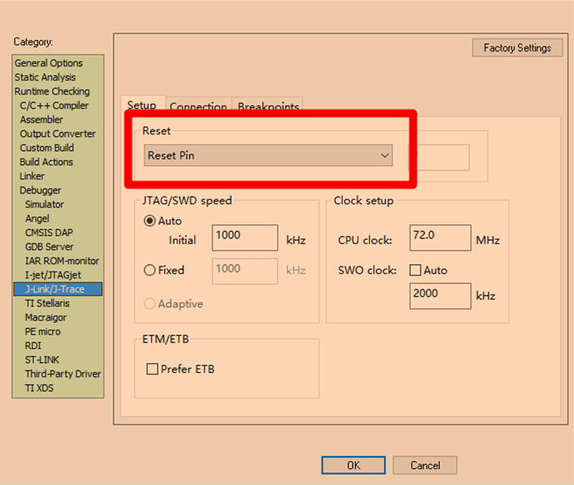Toggle the SWO clock Auto checkbox
The height and width of the screenshot is (485, 574).
point(415,270)
